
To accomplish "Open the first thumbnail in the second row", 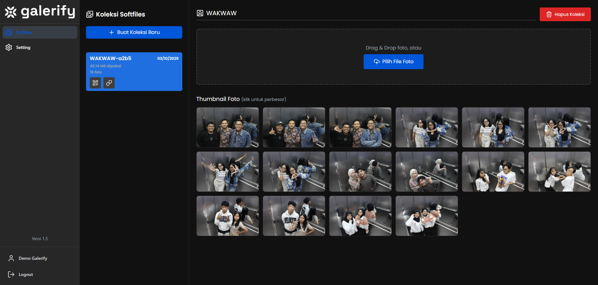I will click(227, 172).
